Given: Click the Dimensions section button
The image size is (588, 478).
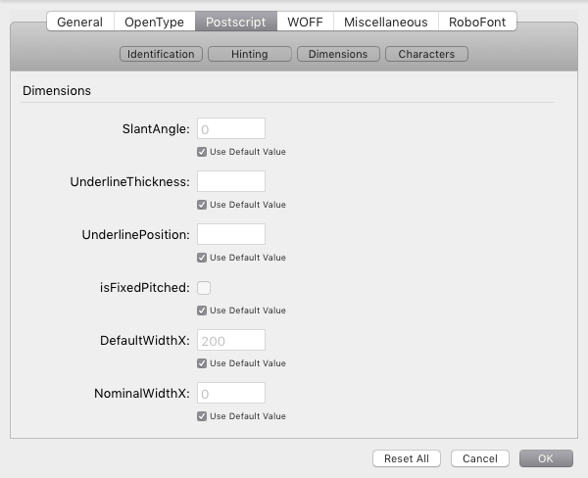Looking at the screenshot, I should pyautogui.click(x=337, y=54).
